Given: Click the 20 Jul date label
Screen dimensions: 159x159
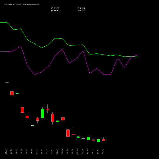Looking at the screenshot, I should click(x=11, y=152).
